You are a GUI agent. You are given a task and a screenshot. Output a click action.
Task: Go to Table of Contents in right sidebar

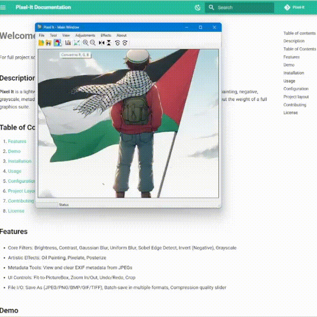300,49
